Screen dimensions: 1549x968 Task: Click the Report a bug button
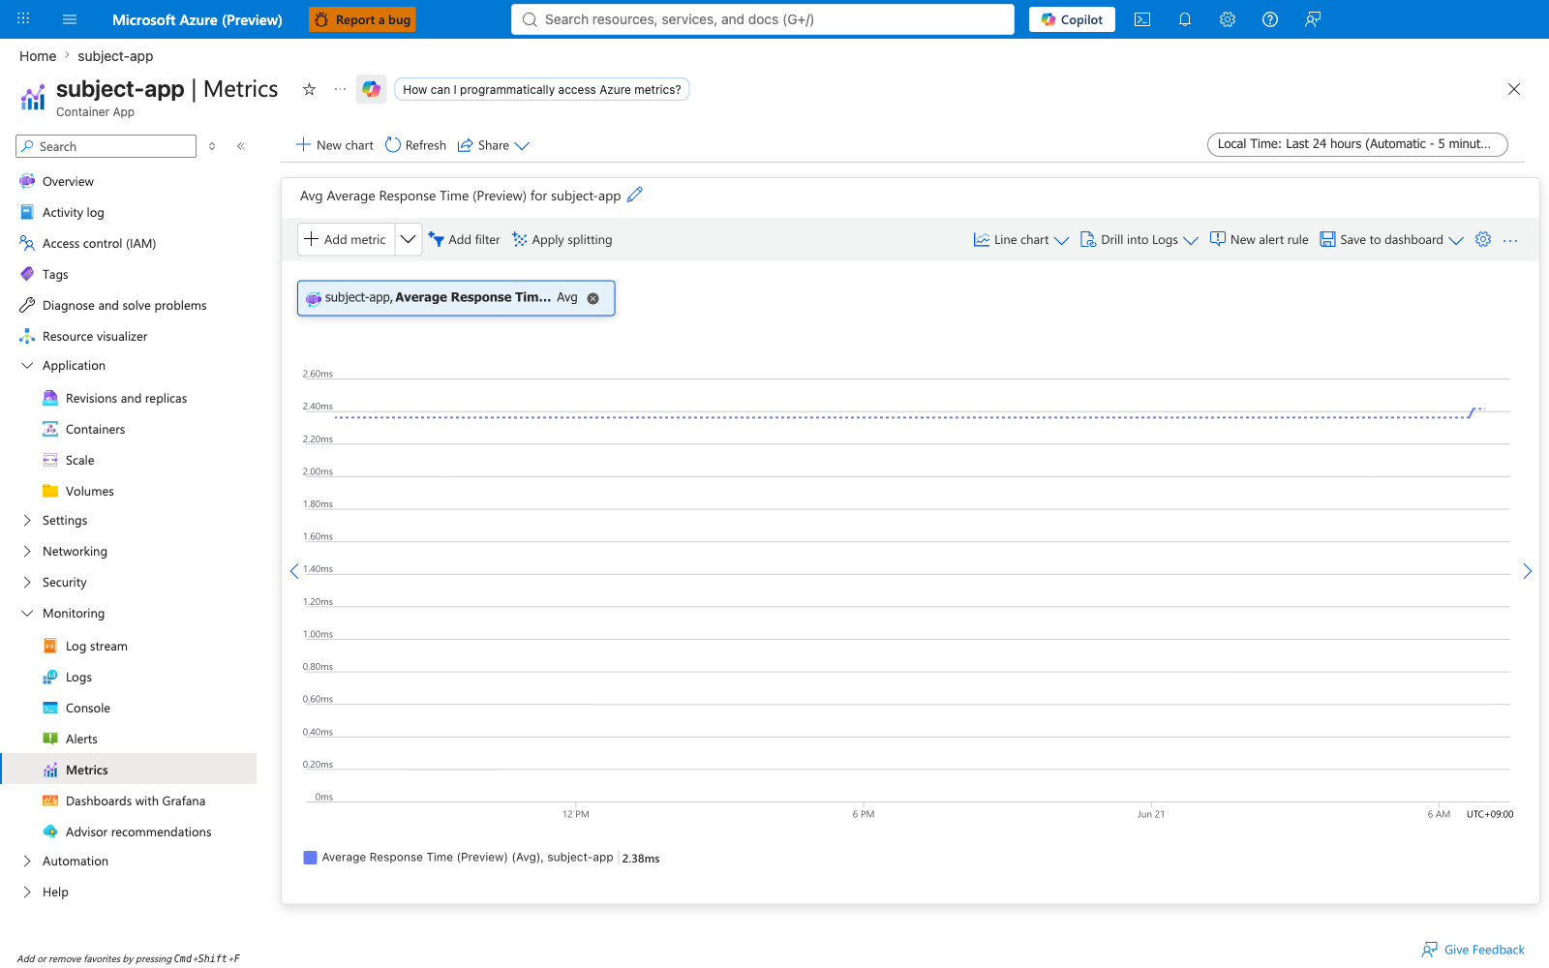(x=362, y=19)
